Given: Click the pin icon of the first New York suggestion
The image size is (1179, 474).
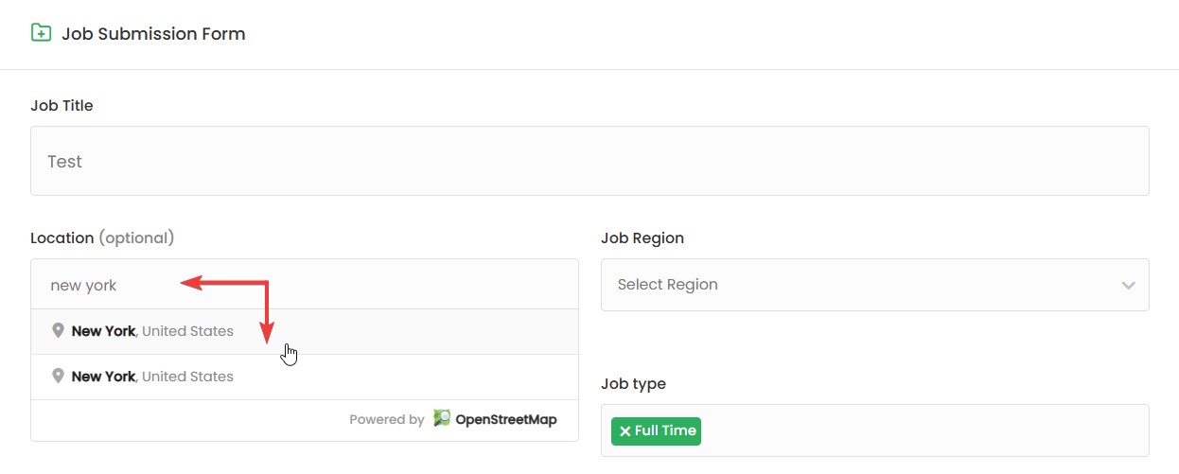Looking at the screenshot, I should (58, 331).
